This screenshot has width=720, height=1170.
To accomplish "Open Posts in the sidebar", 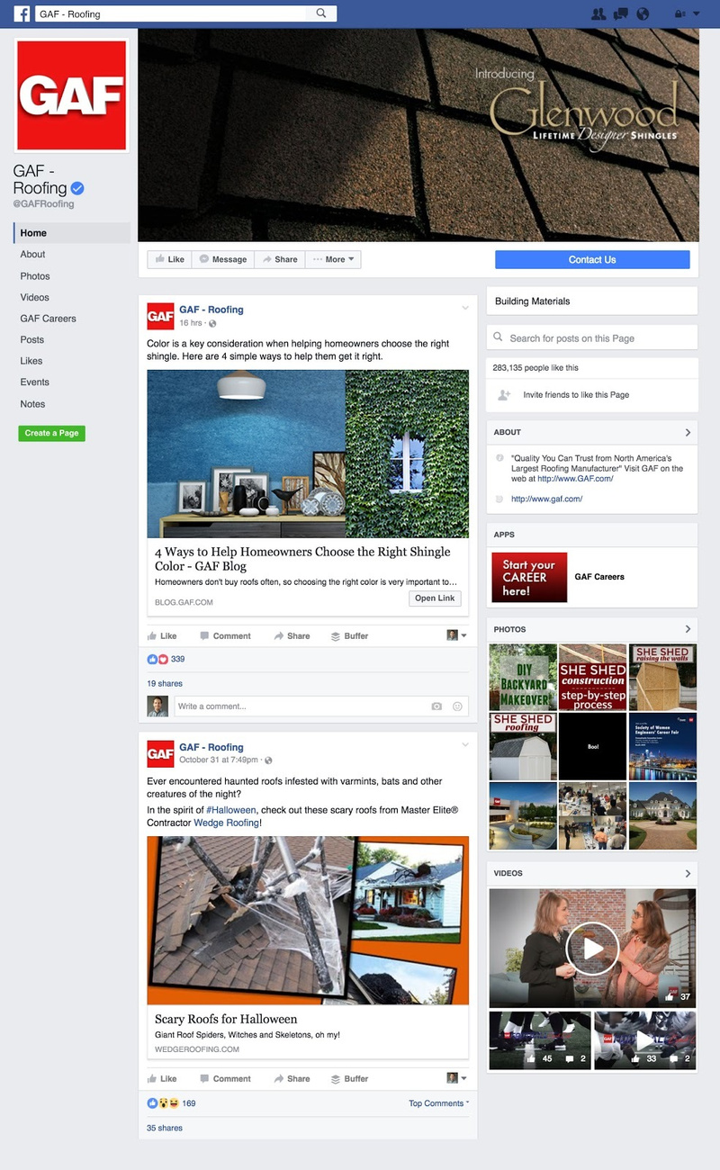I will pos(32,340).
